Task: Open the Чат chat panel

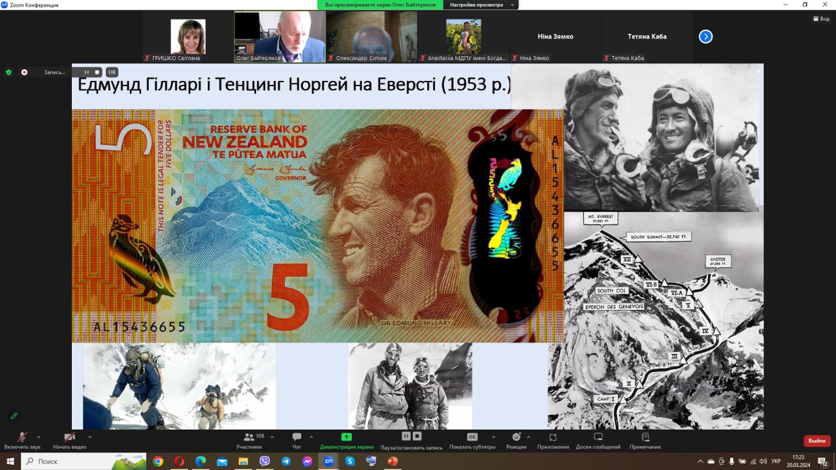Action: 297,437
